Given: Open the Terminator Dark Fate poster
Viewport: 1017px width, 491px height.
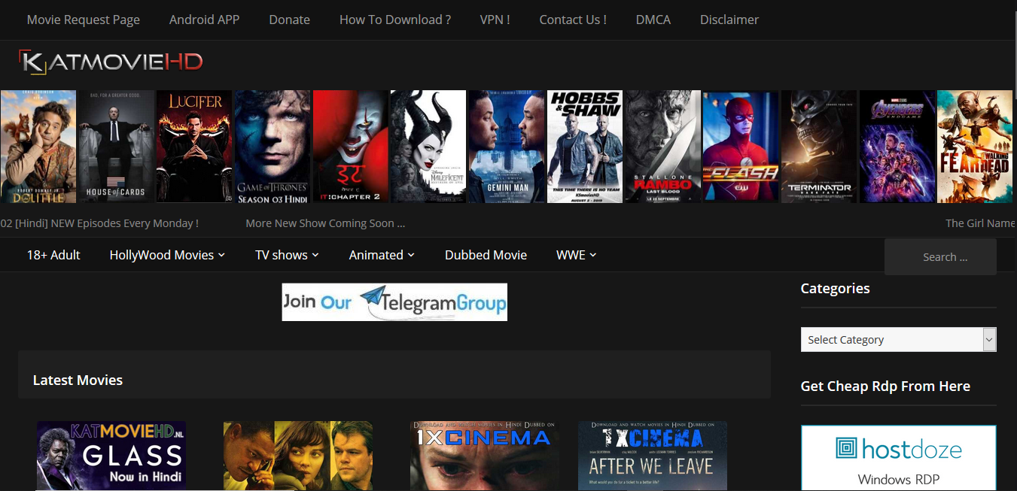Looking at the screenshot, I should (819, 147).
